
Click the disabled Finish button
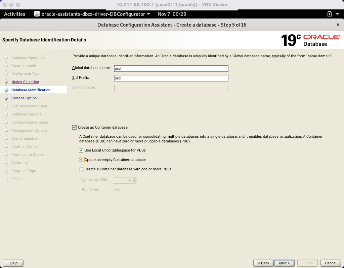pos(308,263)
